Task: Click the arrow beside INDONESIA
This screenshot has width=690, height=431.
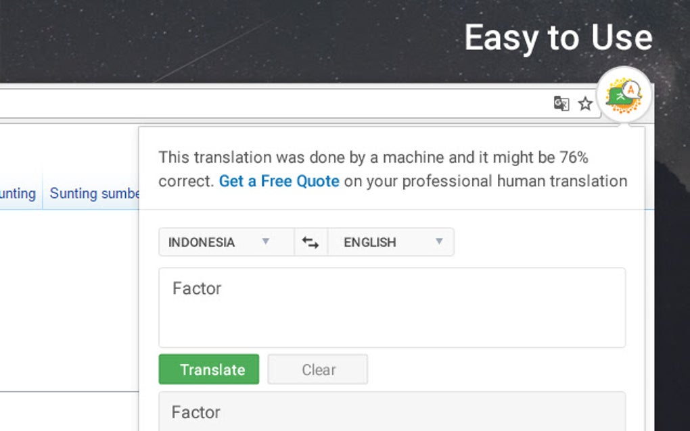Action: pos(266,242)
